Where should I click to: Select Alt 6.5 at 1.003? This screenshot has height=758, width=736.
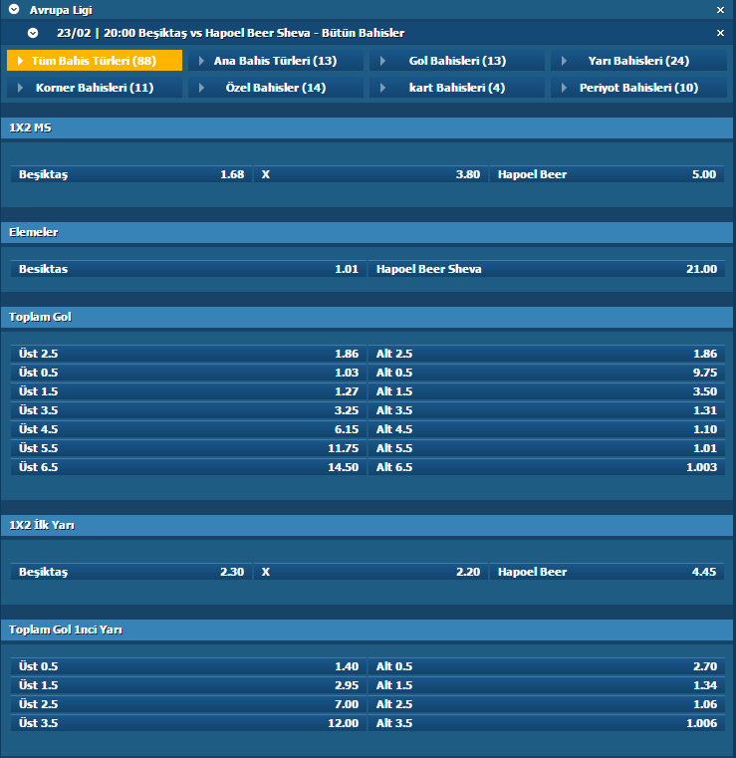coord(547,466)
